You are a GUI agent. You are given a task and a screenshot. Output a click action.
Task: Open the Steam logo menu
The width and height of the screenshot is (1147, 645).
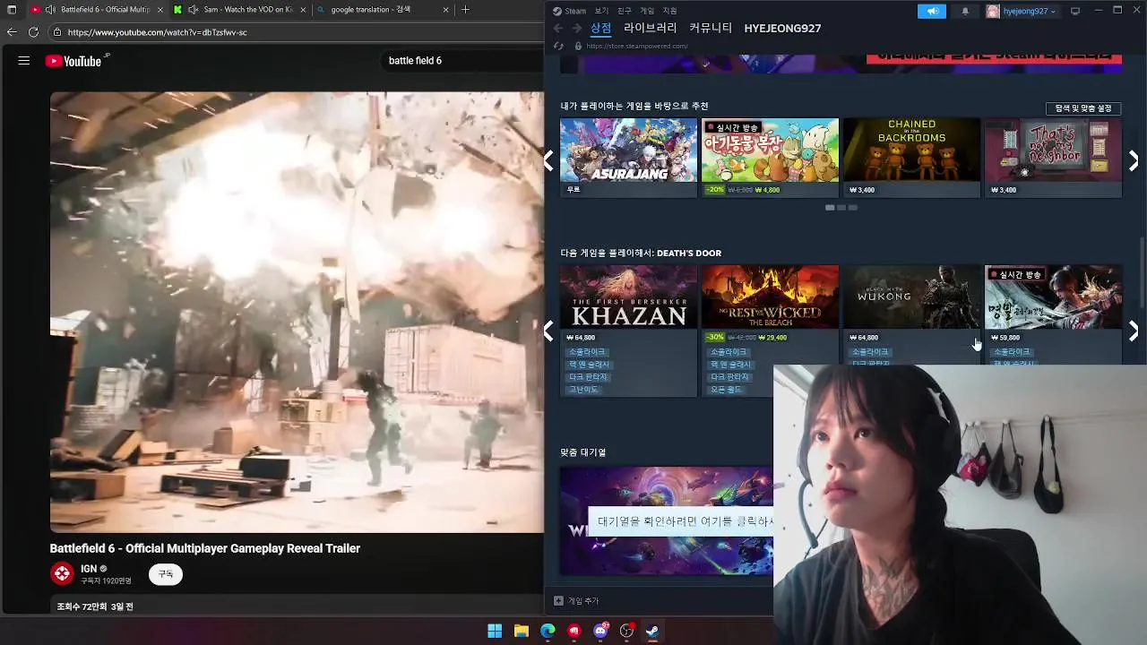coord(569,11)
